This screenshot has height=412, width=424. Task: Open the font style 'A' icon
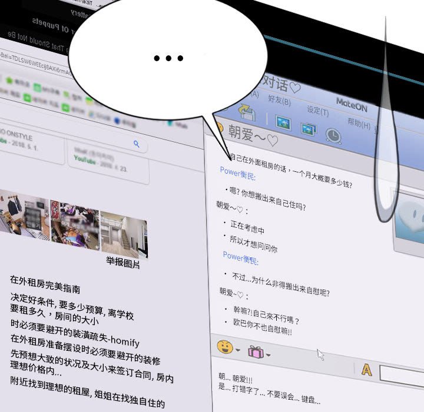tap(366, 370)
